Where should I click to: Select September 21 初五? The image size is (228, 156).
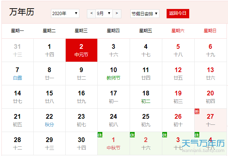18,120
